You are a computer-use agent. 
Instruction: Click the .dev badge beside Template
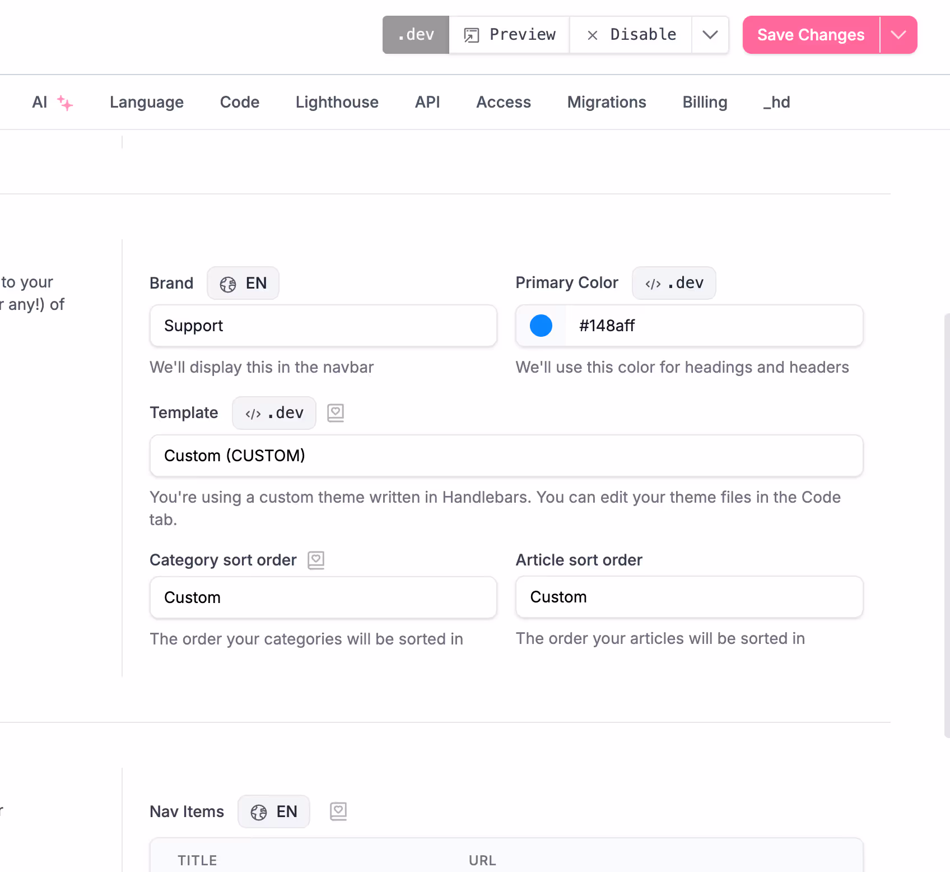(x=274, y=413)
